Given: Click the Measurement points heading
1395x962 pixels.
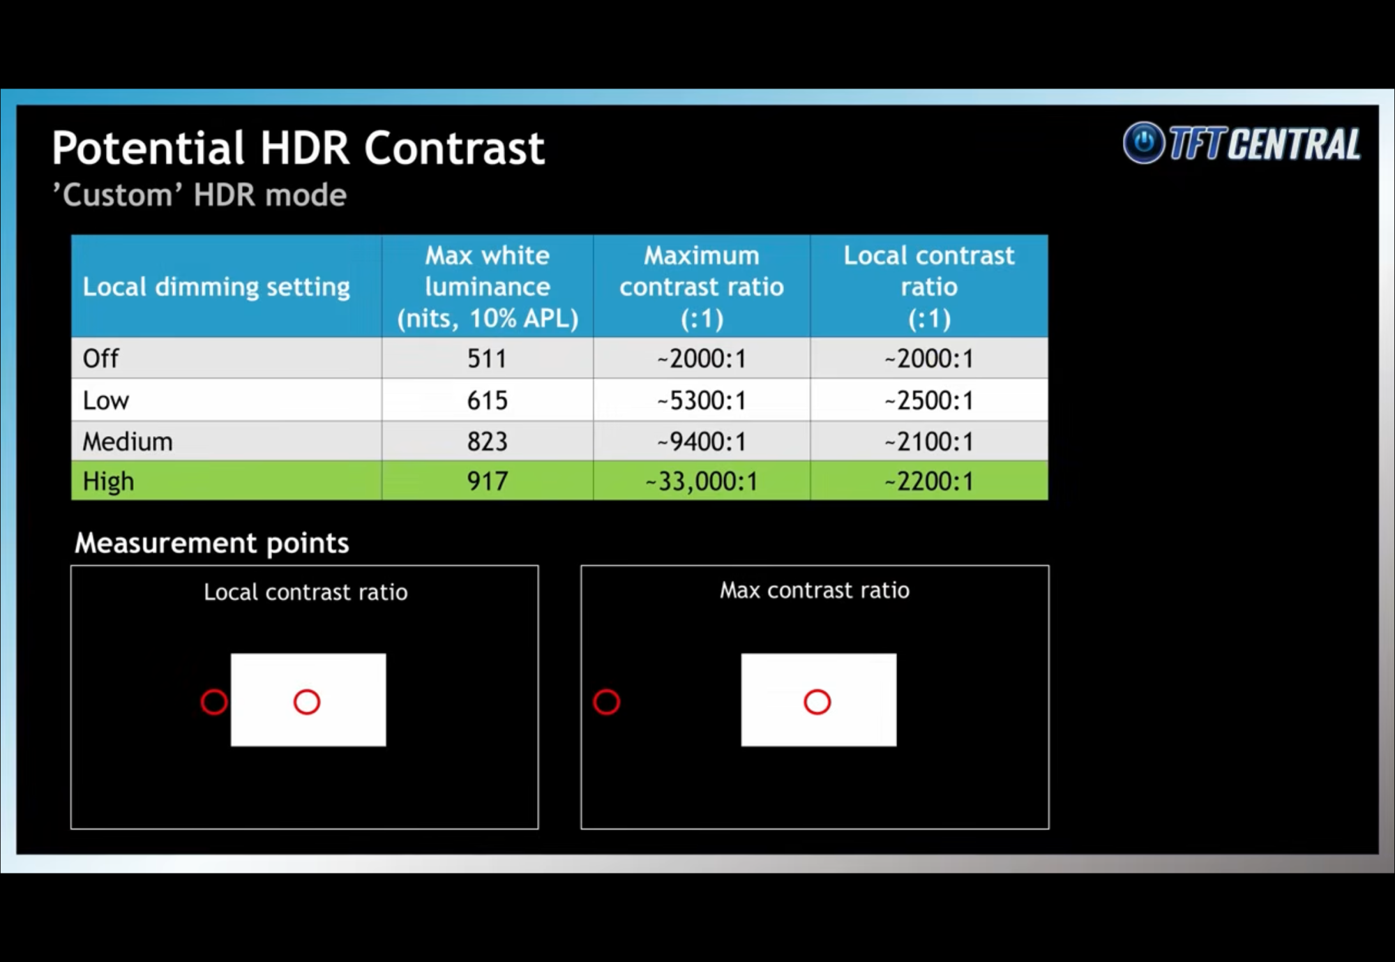Looking at the screenshot, I should [x=212, y=543].
